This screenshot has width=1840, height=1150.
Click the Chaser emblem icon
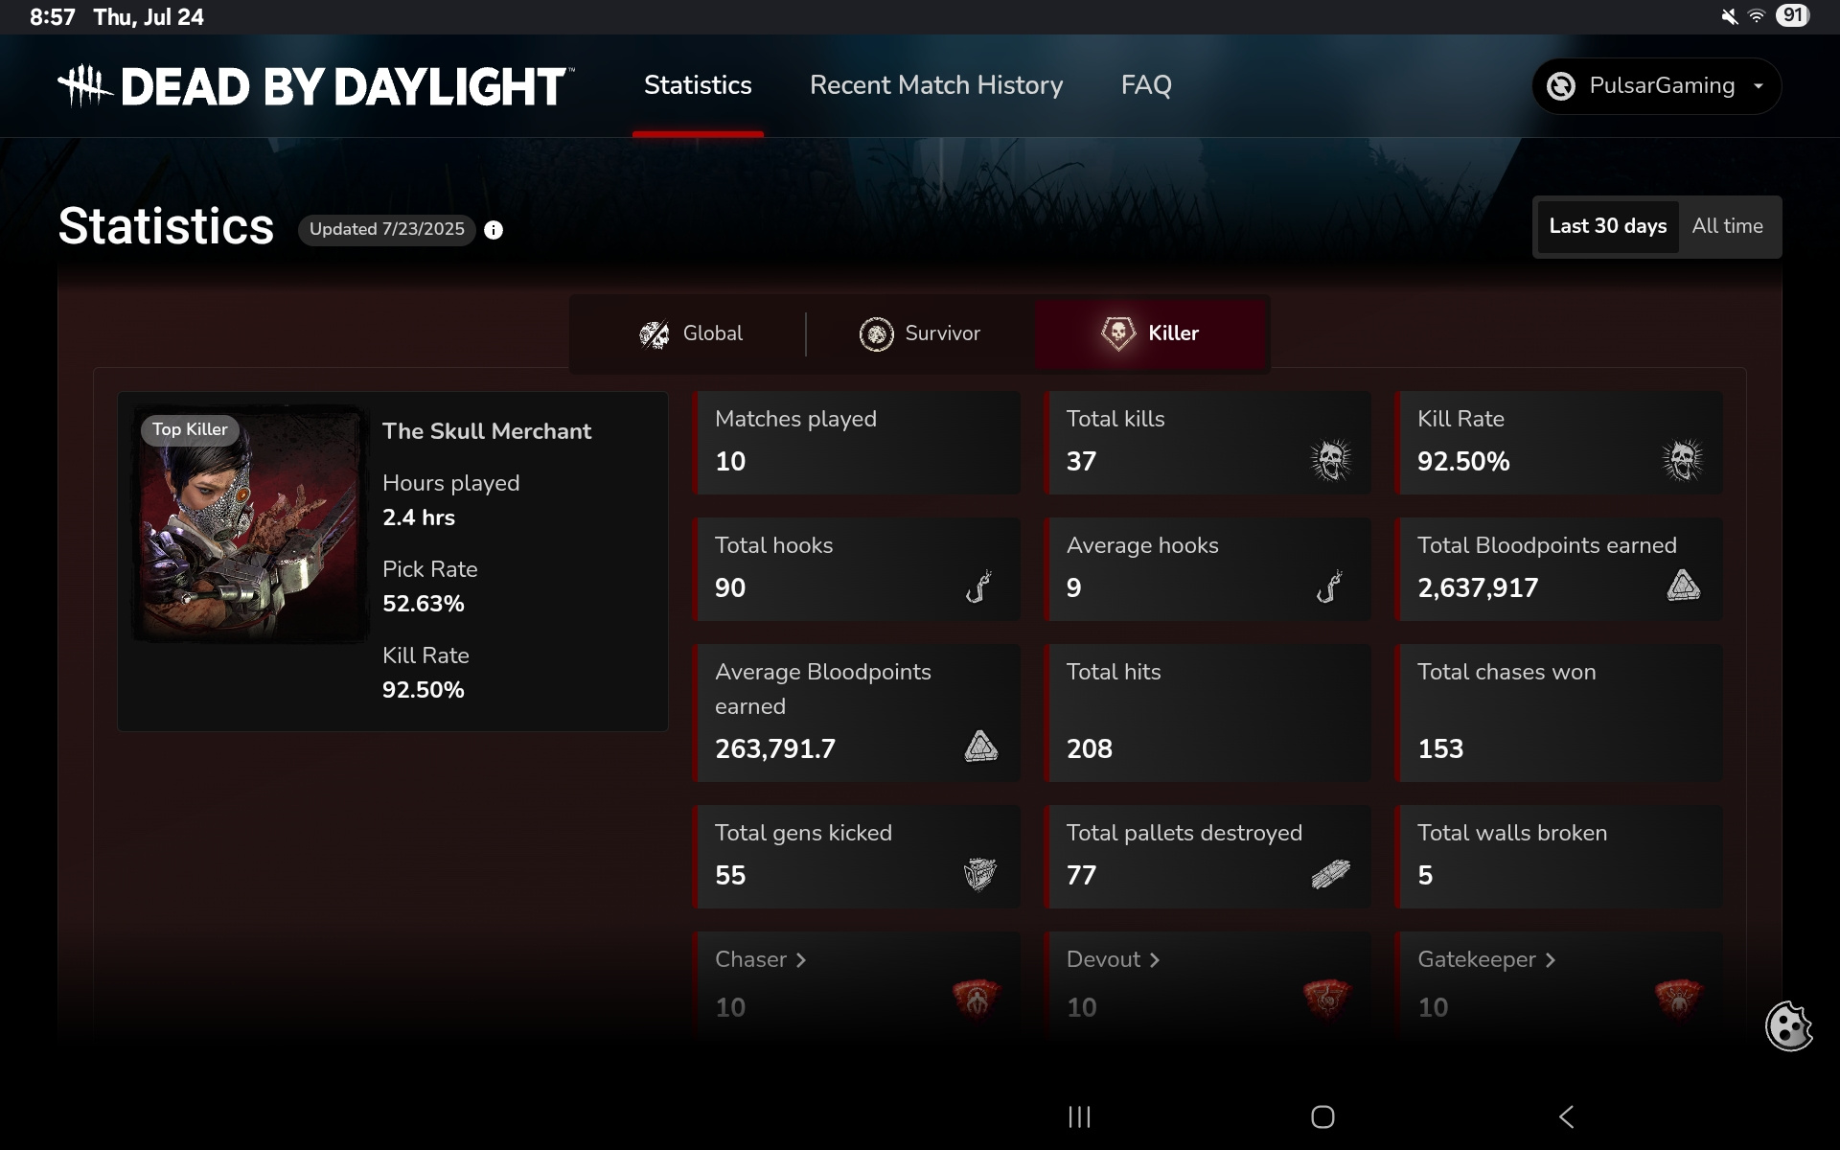click(x=976, y=1000)
